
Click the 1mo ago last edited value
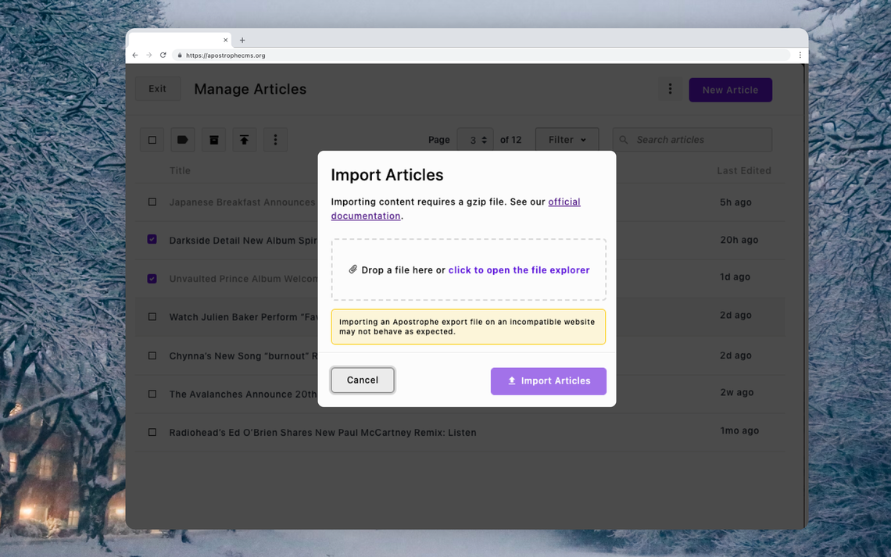click(x=739, y=430)
